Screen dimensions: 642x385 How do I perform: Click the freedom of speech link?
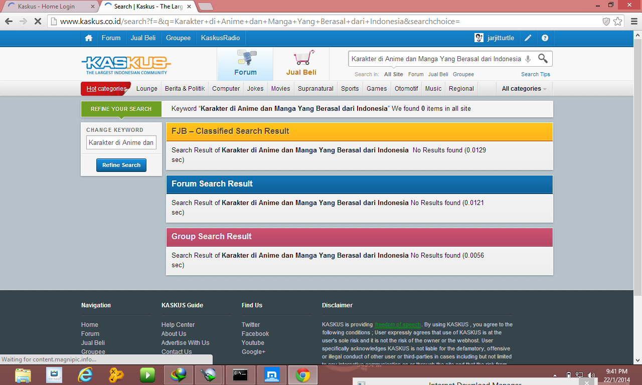[x=398, y=325]
